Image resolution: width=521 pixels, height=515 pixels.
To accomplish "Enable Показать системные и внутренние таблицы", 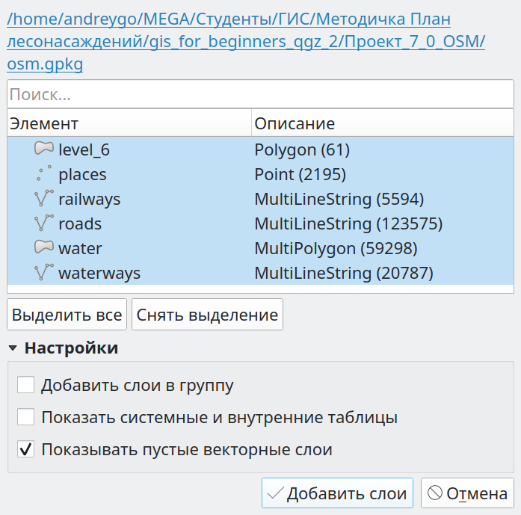I will (26, 417).
